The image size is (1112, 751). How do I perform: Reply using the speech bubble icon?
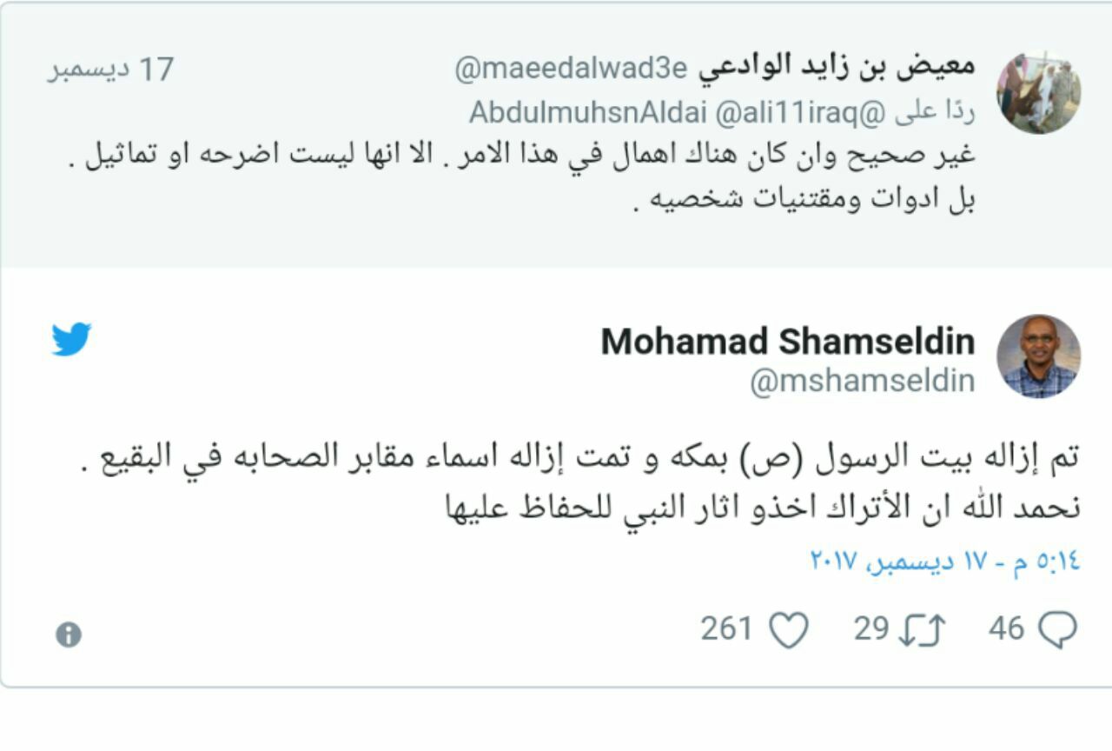(1058, 630)
